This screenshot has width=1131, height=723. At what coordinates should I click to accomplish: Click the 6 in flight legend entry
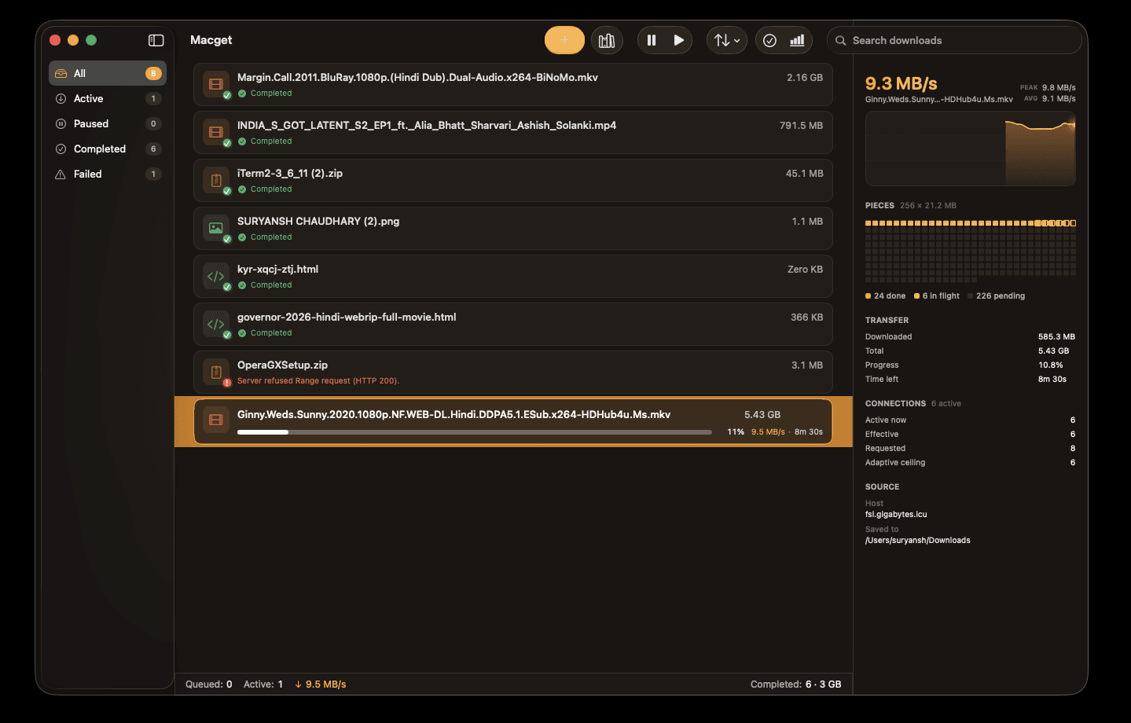pyautogui.click(x=937, y=295)
